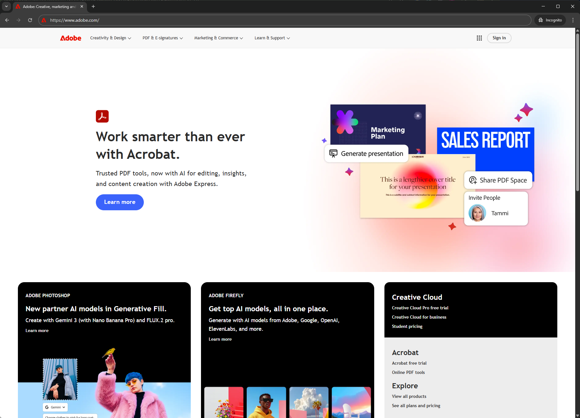Screen dimensions: 580x418
Task: Reload page with the refresh icon
Action: pyautogui.click(x=30, y=20)
